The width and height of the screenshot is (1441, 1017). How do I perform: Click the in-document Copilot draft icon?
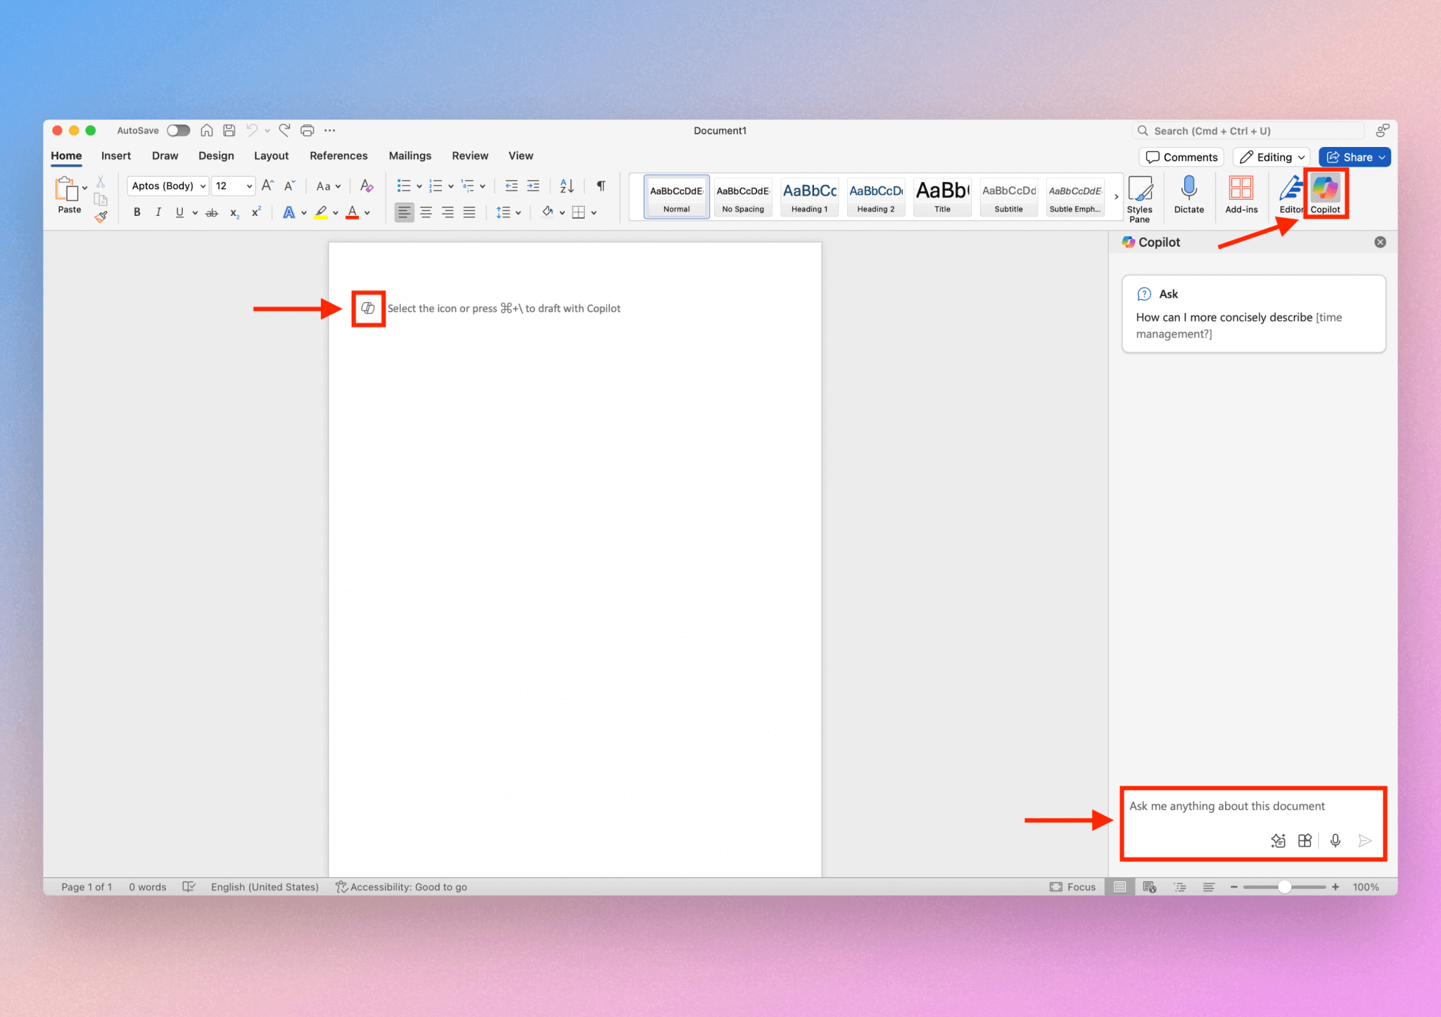point(367,308)
